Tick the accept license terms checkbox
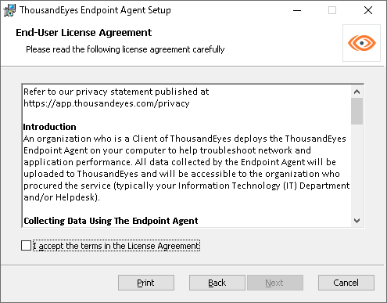Viewport: 387px width, 303px height. (26, 246)
